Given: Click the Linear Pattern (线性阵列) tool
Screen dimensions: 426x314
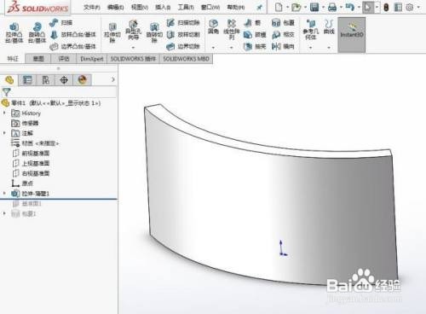Looking at the screenshot, I should click(x=232, y=30).
